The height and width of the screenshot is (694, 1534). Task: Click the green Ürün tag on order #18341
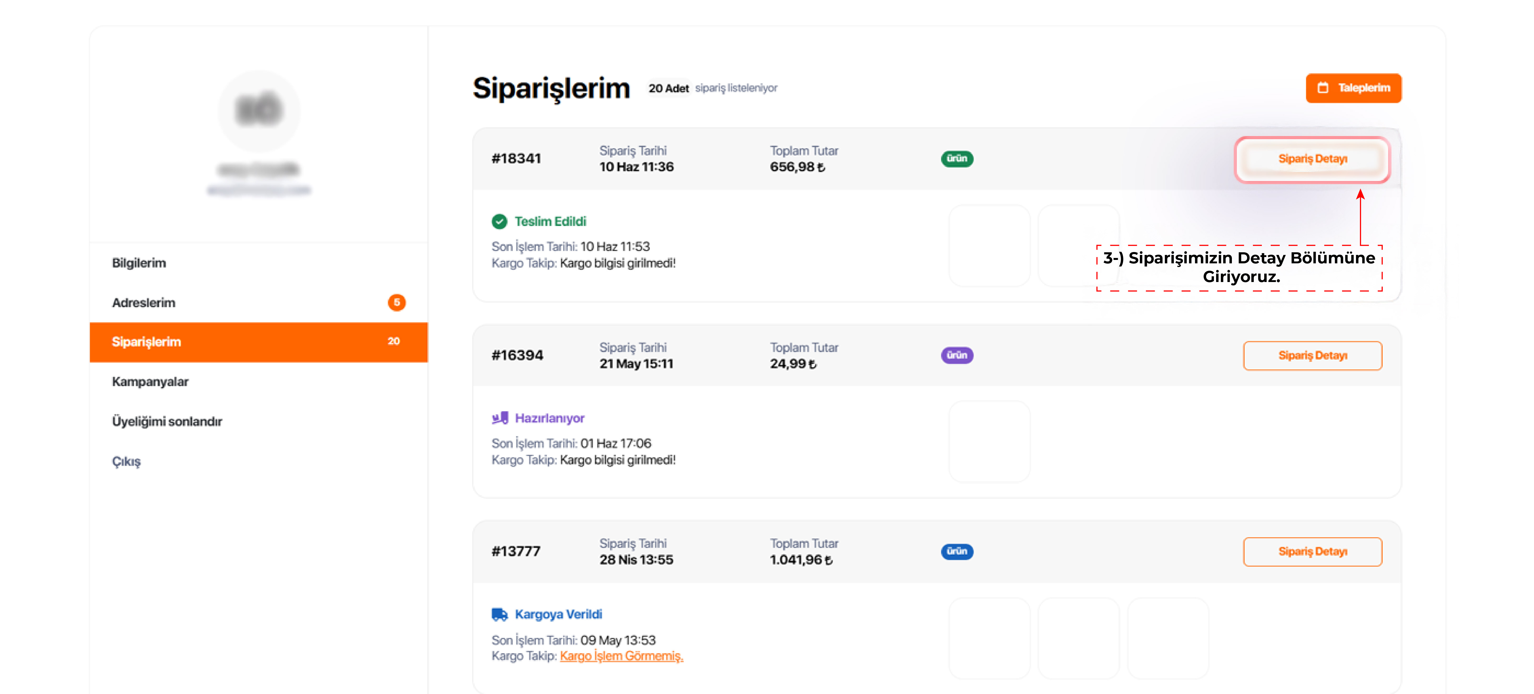pos(957,159)
